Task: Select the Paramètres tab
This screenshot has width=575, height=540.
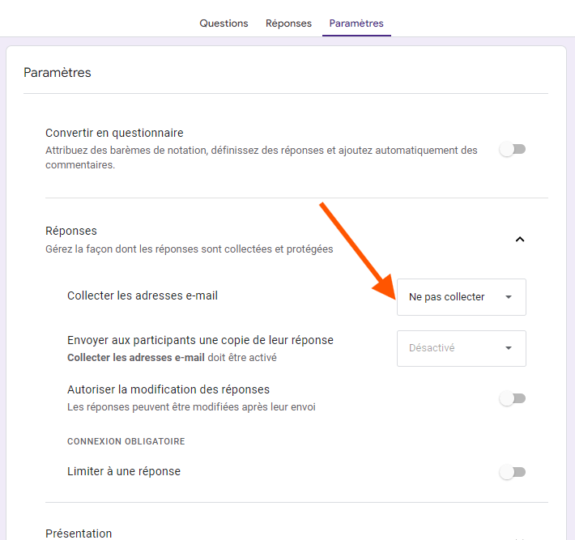Action: [356, 23]
